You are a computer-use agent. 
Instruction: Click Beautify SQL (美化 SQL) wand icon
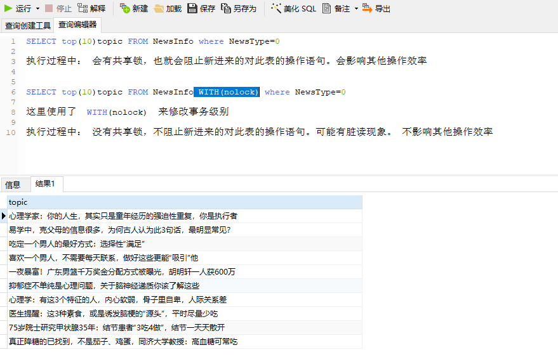(276, 8)
